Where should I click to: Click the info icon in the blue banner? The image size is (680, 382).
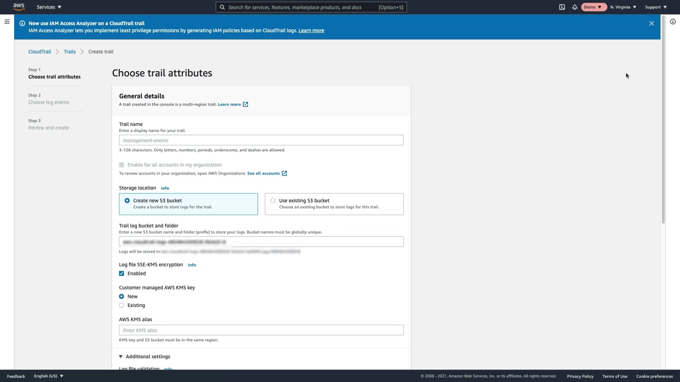point(22,23)
